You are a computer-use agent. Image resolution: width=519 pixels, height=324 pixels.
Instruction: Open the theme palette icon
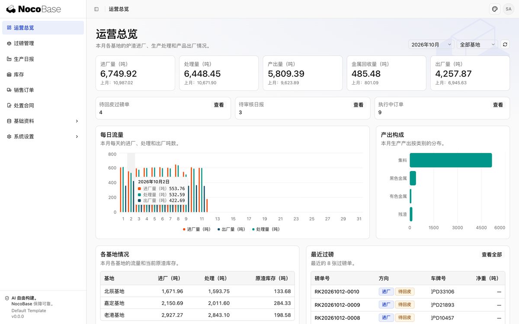click(x=495, y=9)
